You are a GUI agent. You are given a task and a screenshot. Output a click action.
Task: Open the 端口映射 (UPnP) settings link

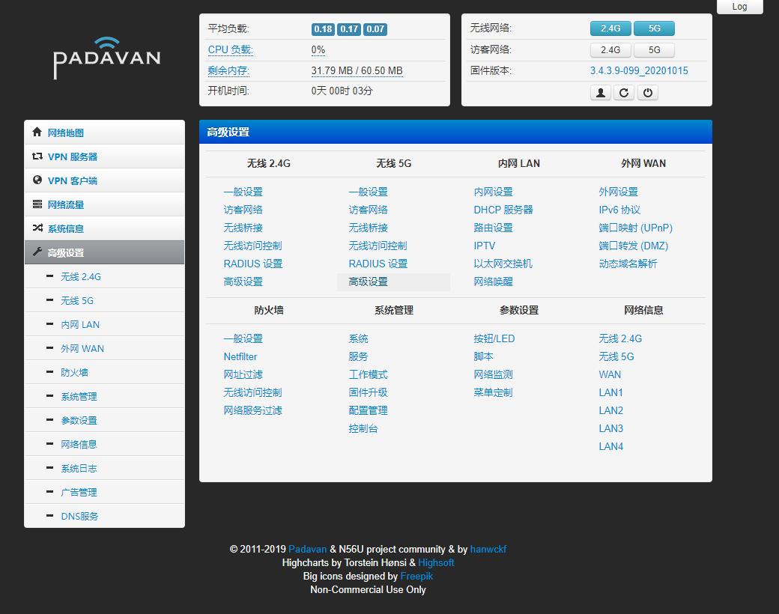635,228
